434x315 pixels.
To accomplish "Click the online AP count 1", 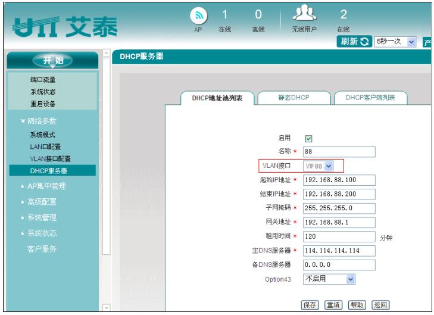I will pyautogui.click(x=225, y=14).
